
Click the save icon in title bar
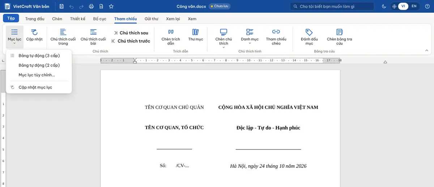(61, 6)
